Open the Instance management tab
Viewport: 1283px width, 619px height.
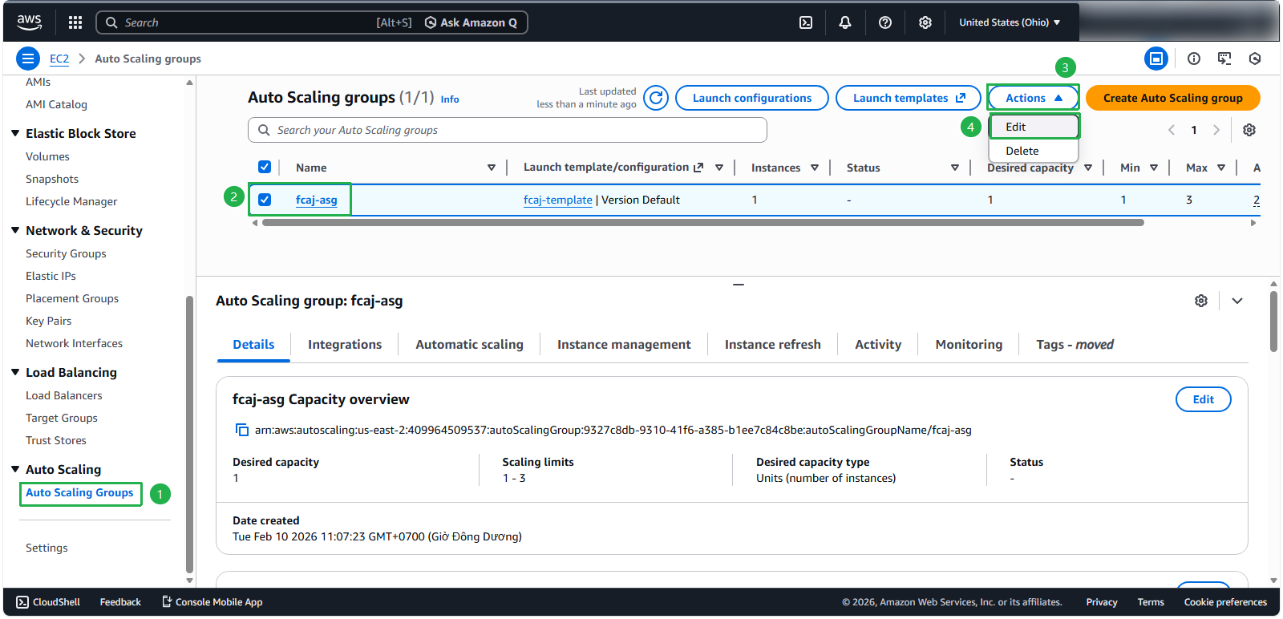click(x=624, y=345)
